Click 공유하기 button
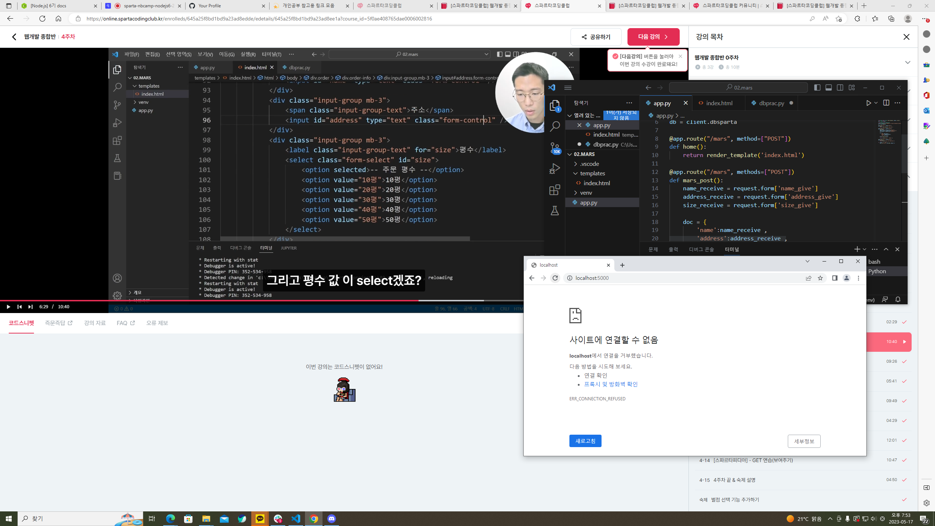The width and height of the screenshot is (935, 526). tap(596, 37)
